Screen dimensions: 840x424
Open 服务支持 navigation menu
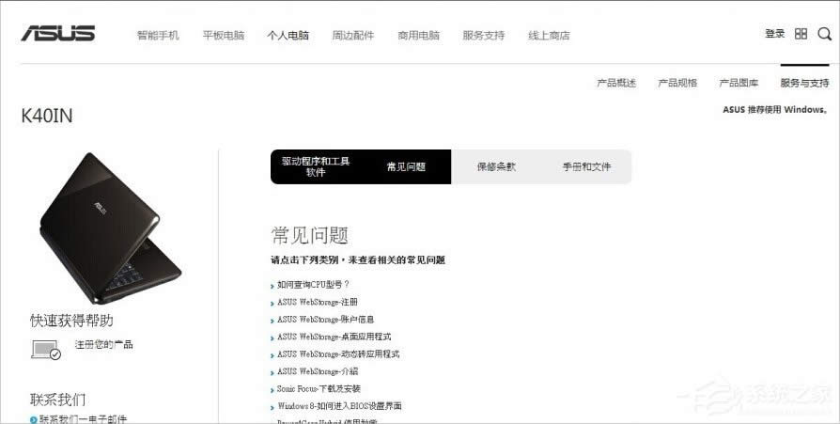click(x=484, y=36)
